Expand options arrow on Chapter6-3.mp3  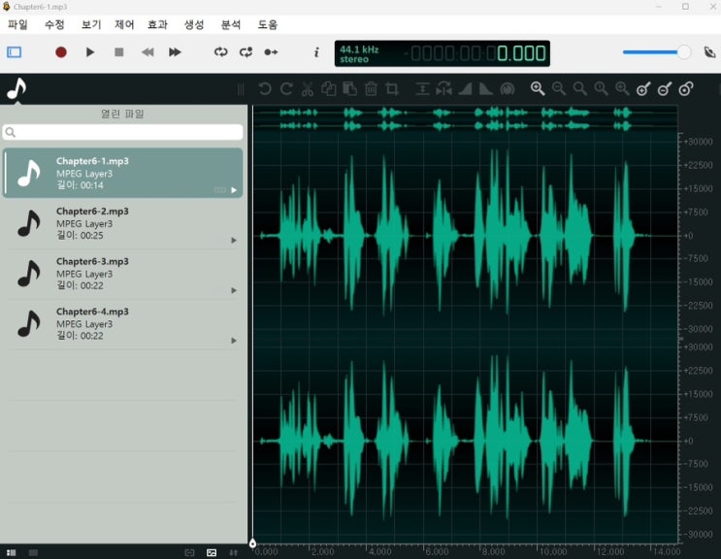point(234,290)
